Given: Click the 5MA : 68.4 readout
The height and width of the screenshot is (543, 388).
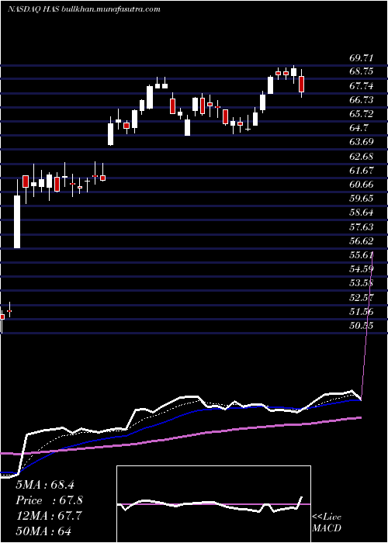Looking at the screenshot, I should [x=45, y=485].
